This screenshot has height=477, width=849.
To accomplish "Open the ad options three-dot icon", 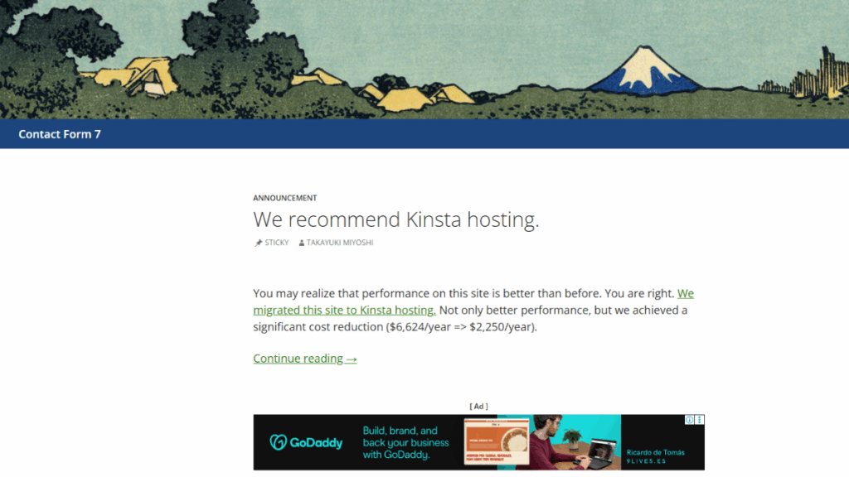I will point(700,420).
